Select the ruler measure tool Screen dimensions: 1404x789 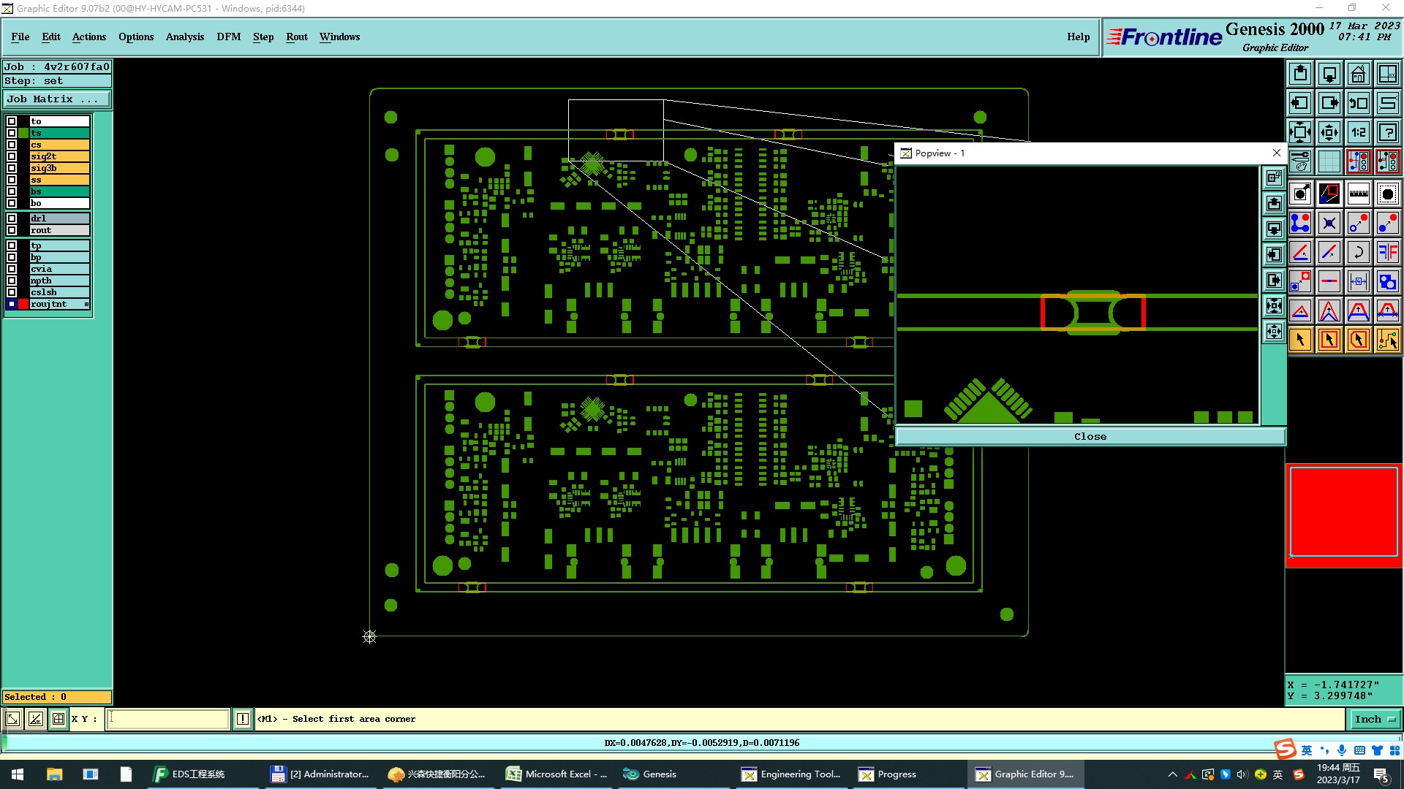click(1358, 194)
